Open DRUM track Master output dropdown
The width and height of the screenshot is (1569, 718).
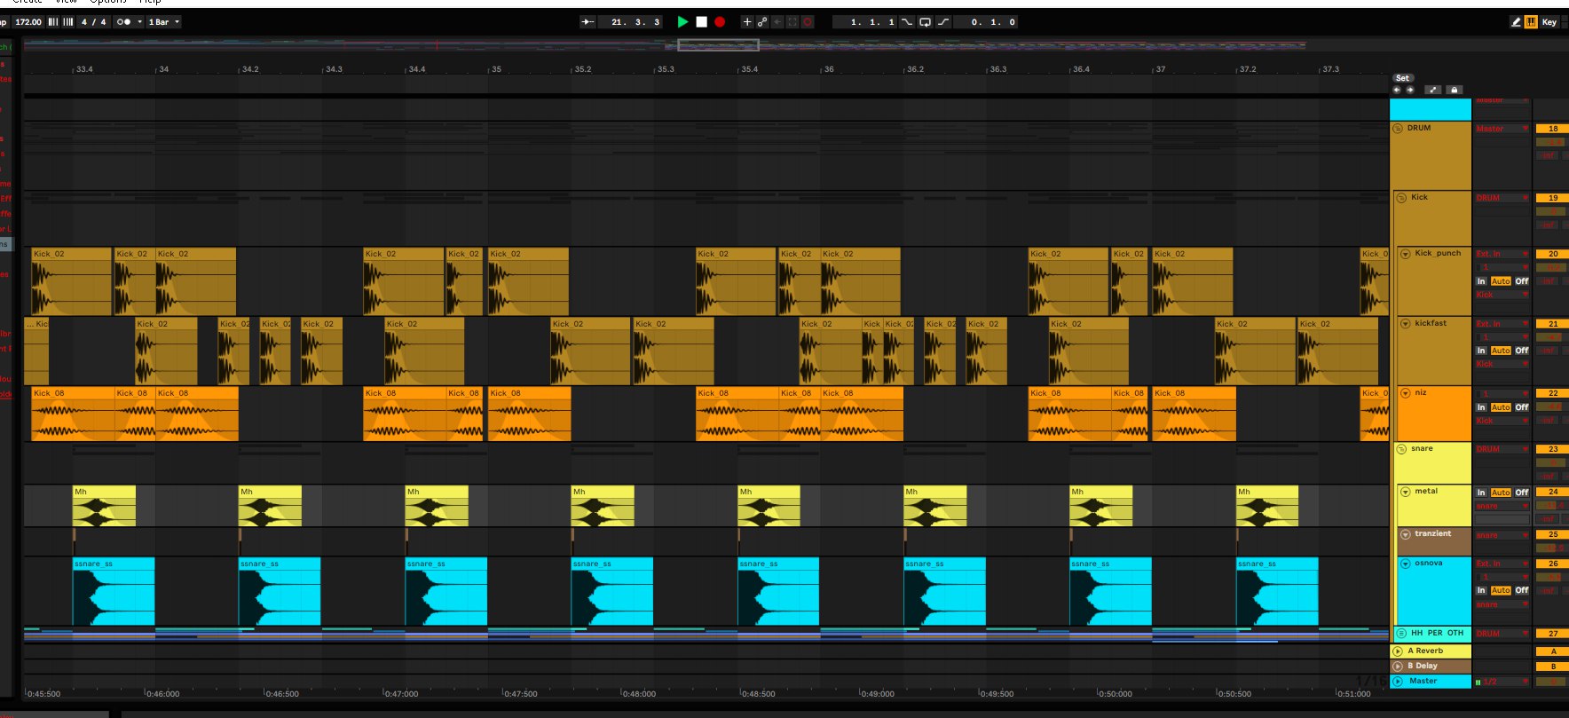[1502, 130]
